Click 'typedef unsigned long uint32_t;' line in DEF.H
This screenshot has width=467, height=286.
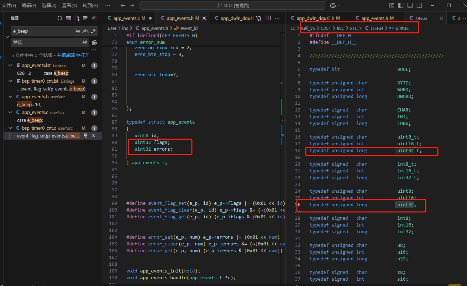[x=366, y=151]
